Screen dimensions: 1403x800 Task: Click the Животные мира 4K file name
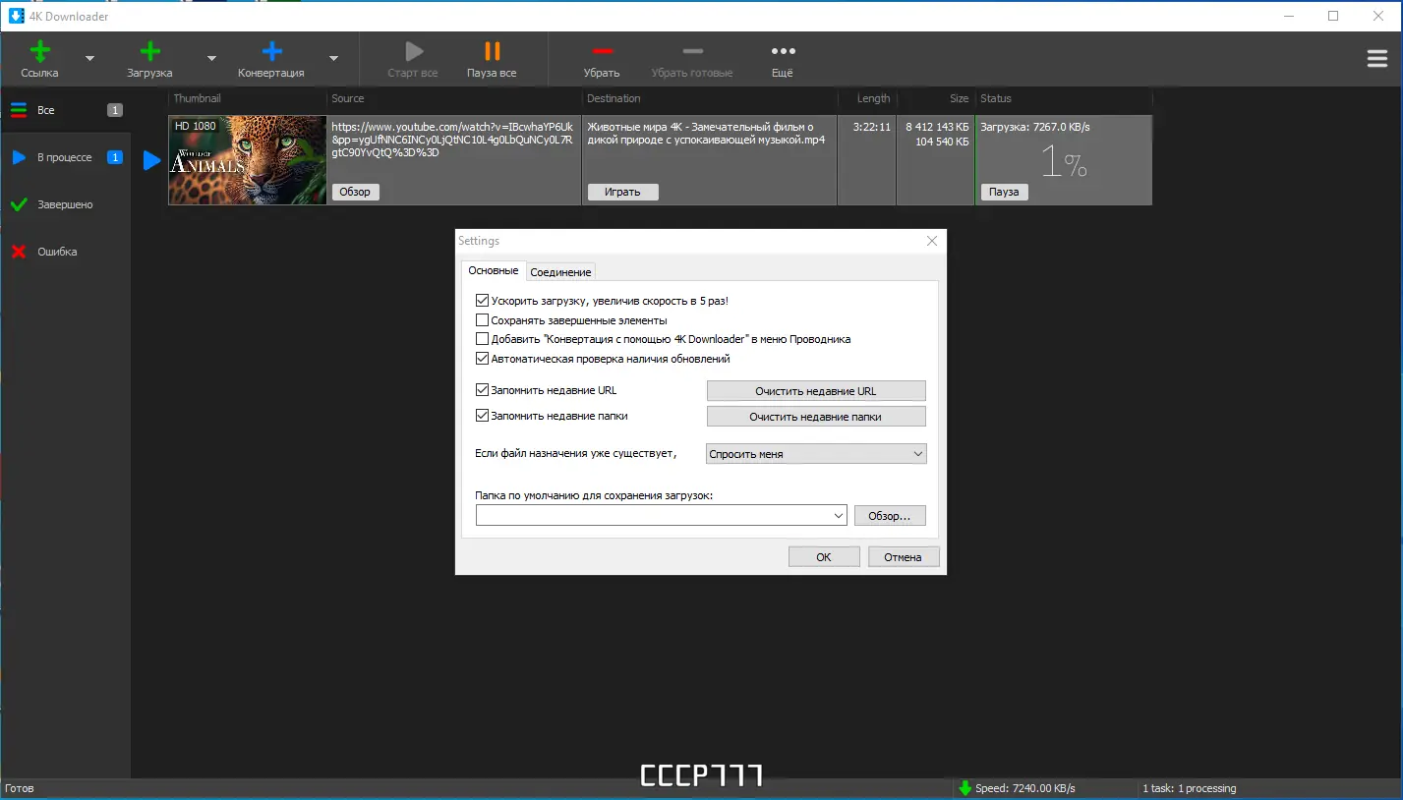pos(706,134)
